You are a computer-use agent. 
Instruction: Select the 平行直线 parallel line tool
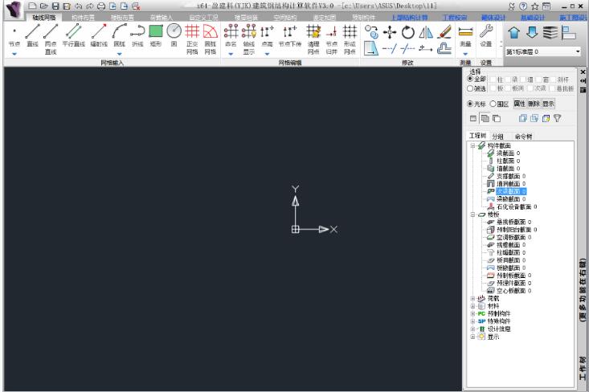coord(76,35)
